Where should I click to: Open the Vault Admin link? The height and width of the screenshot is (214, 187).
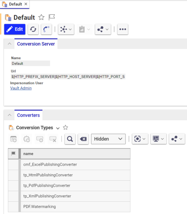pos(21,88)
